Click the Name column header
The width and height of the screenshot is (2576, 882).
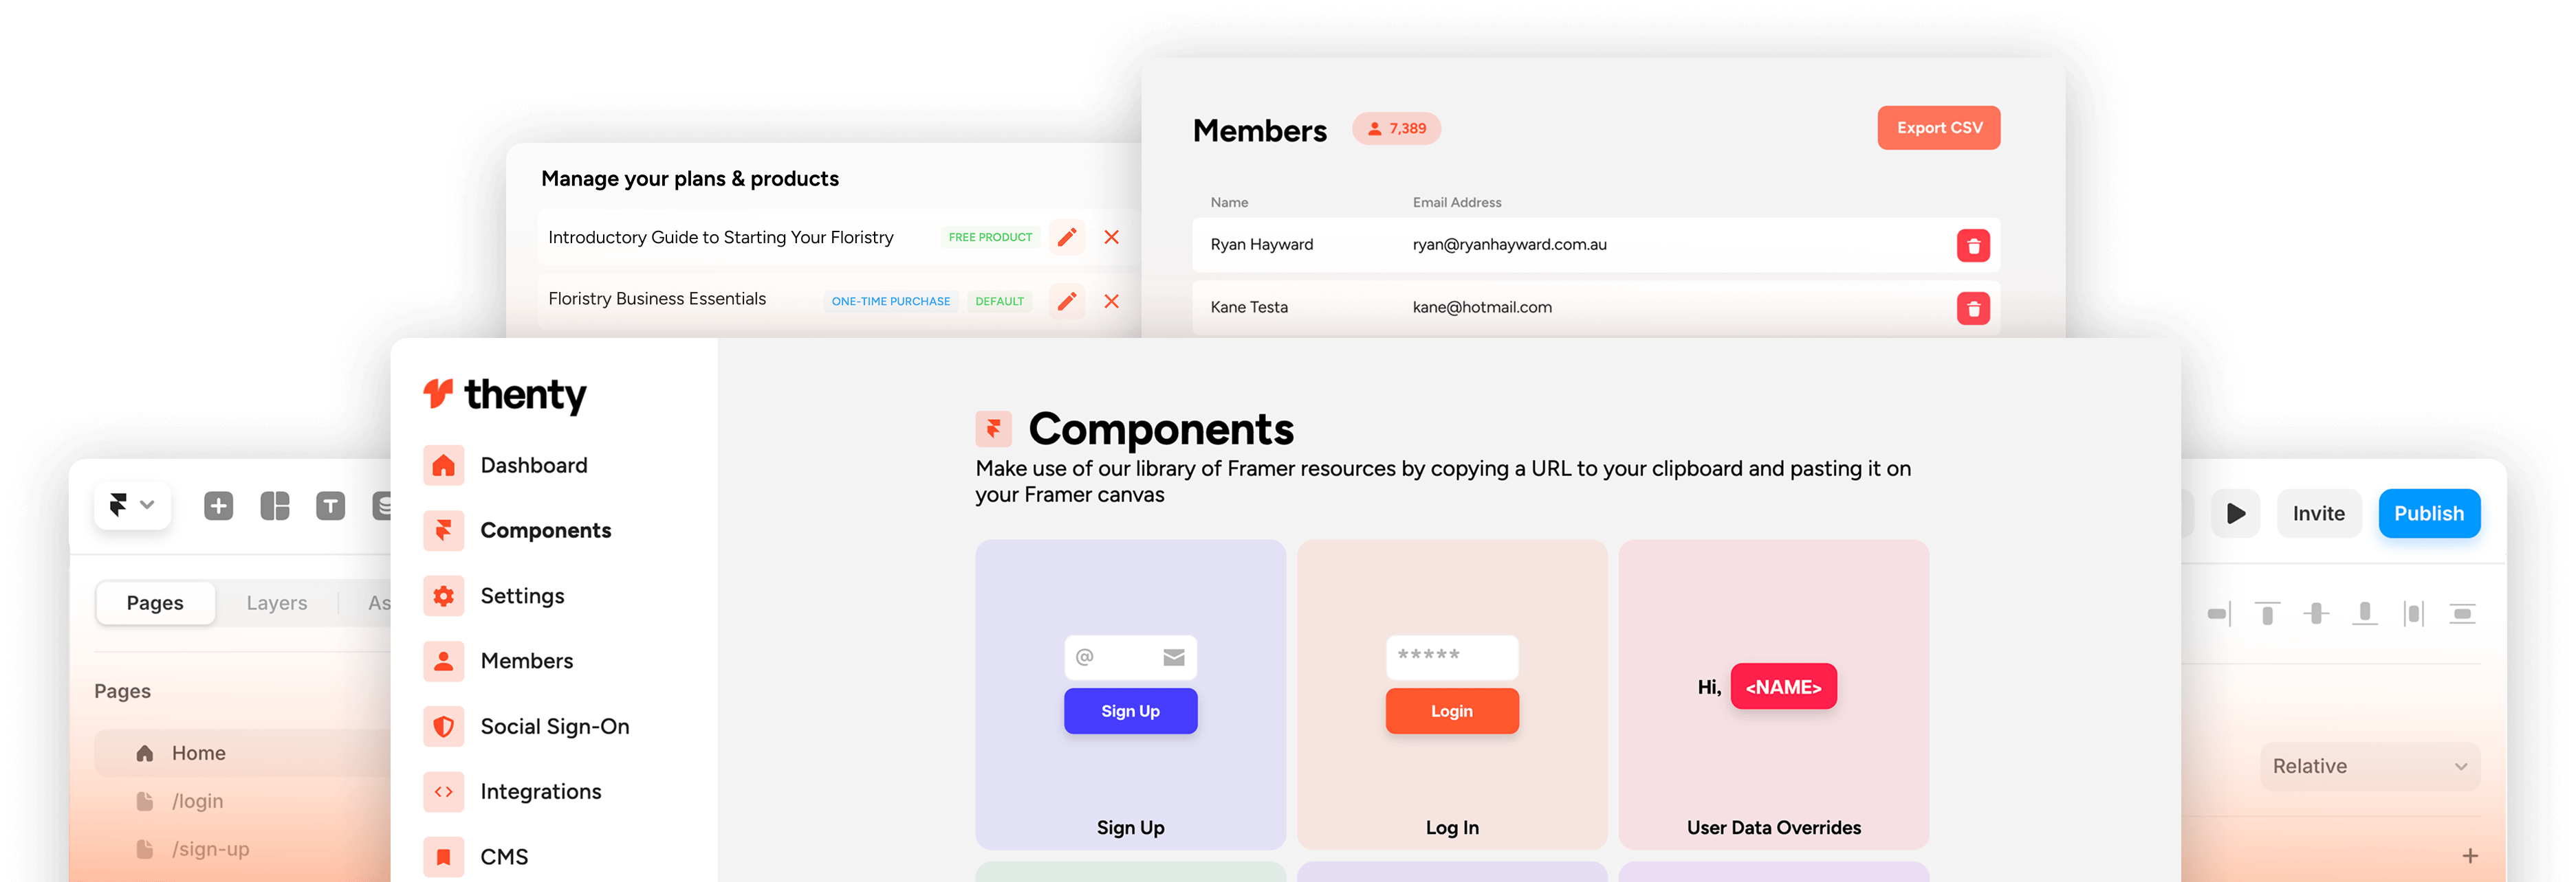pyautogui.click(x=1229, y=203)
